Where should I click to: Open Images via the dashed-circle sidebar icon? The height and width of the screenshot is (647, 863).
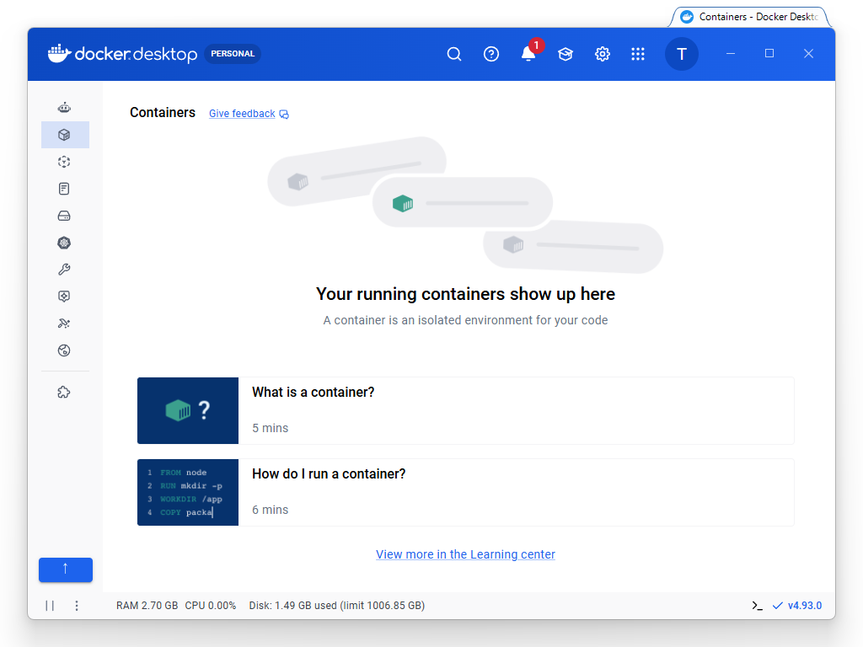[x=64, y=162]
